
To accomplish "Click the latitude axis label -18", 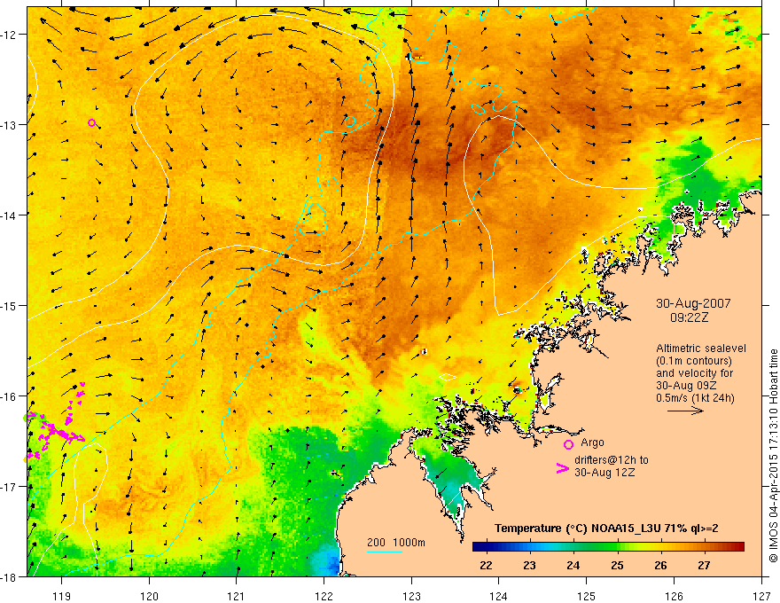I will (x=10, y=576).
